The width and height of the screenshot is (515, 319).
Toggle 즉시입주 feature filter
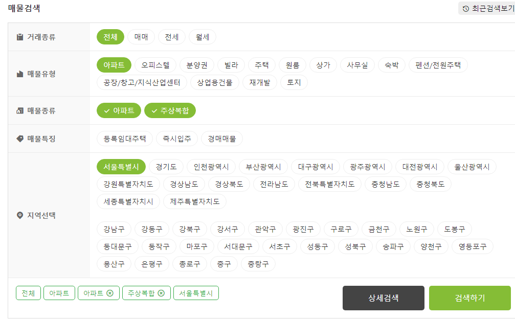[x=177, y=139]
